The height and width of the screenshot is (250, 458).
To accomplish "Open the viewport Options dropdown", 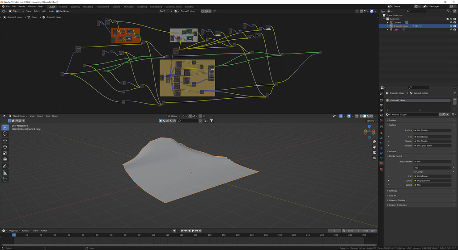I will pos(371,121).
